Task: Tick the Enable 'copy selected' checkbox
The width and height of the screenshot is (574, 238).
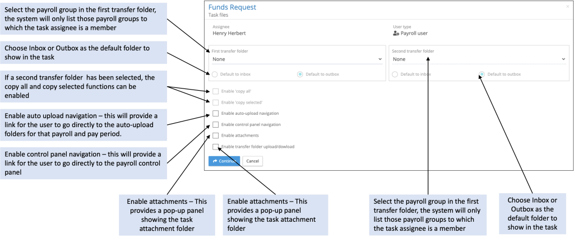Action: 216,102
